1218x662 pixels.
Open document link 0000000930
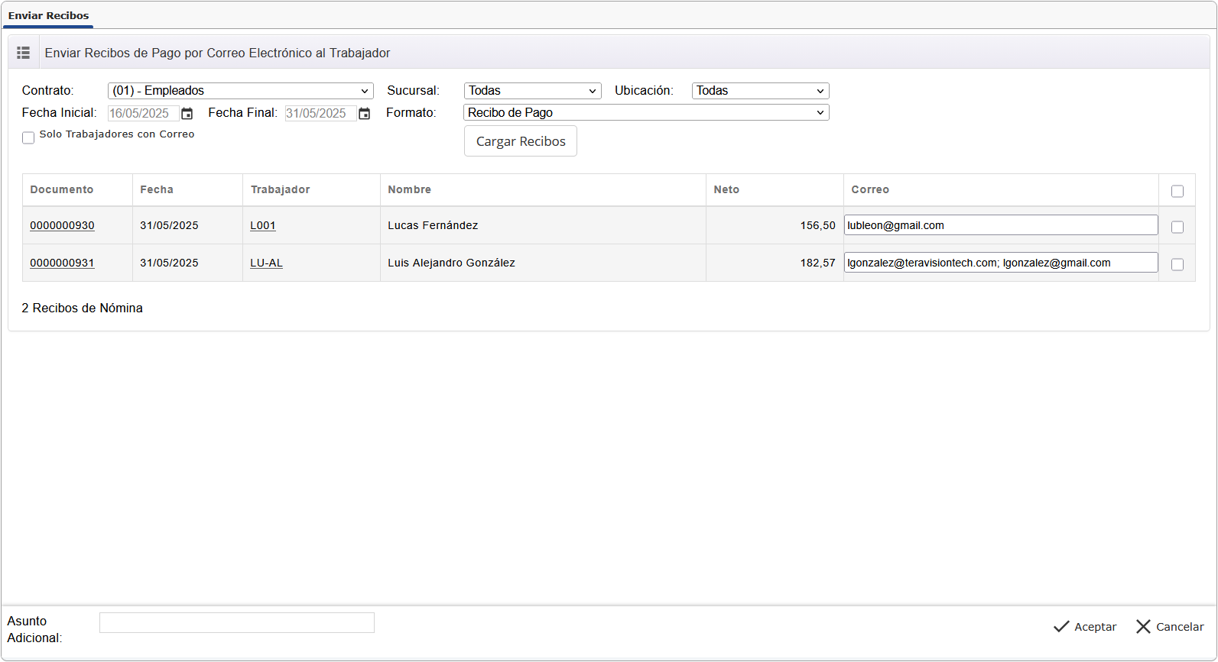62,225
